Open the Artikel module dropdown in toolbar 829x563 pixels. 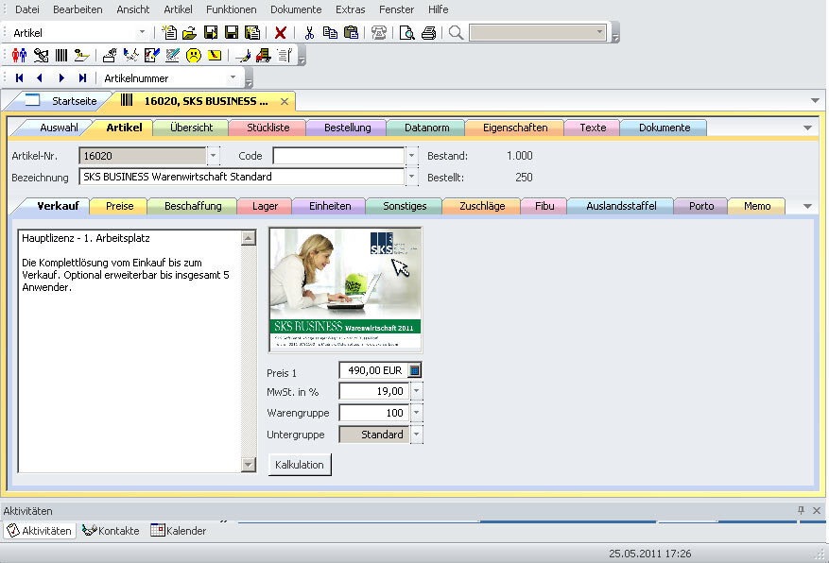click(142, 32)
